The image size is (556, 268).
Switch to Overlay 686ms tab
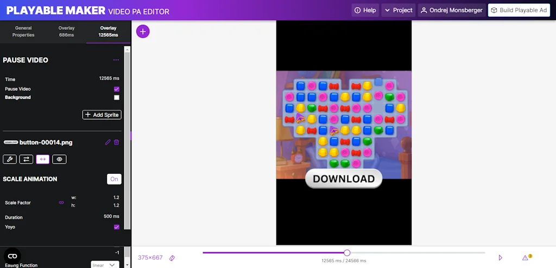67,31
